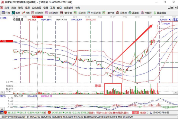Click the Up=4.9644 channel value

pos(46,20)
